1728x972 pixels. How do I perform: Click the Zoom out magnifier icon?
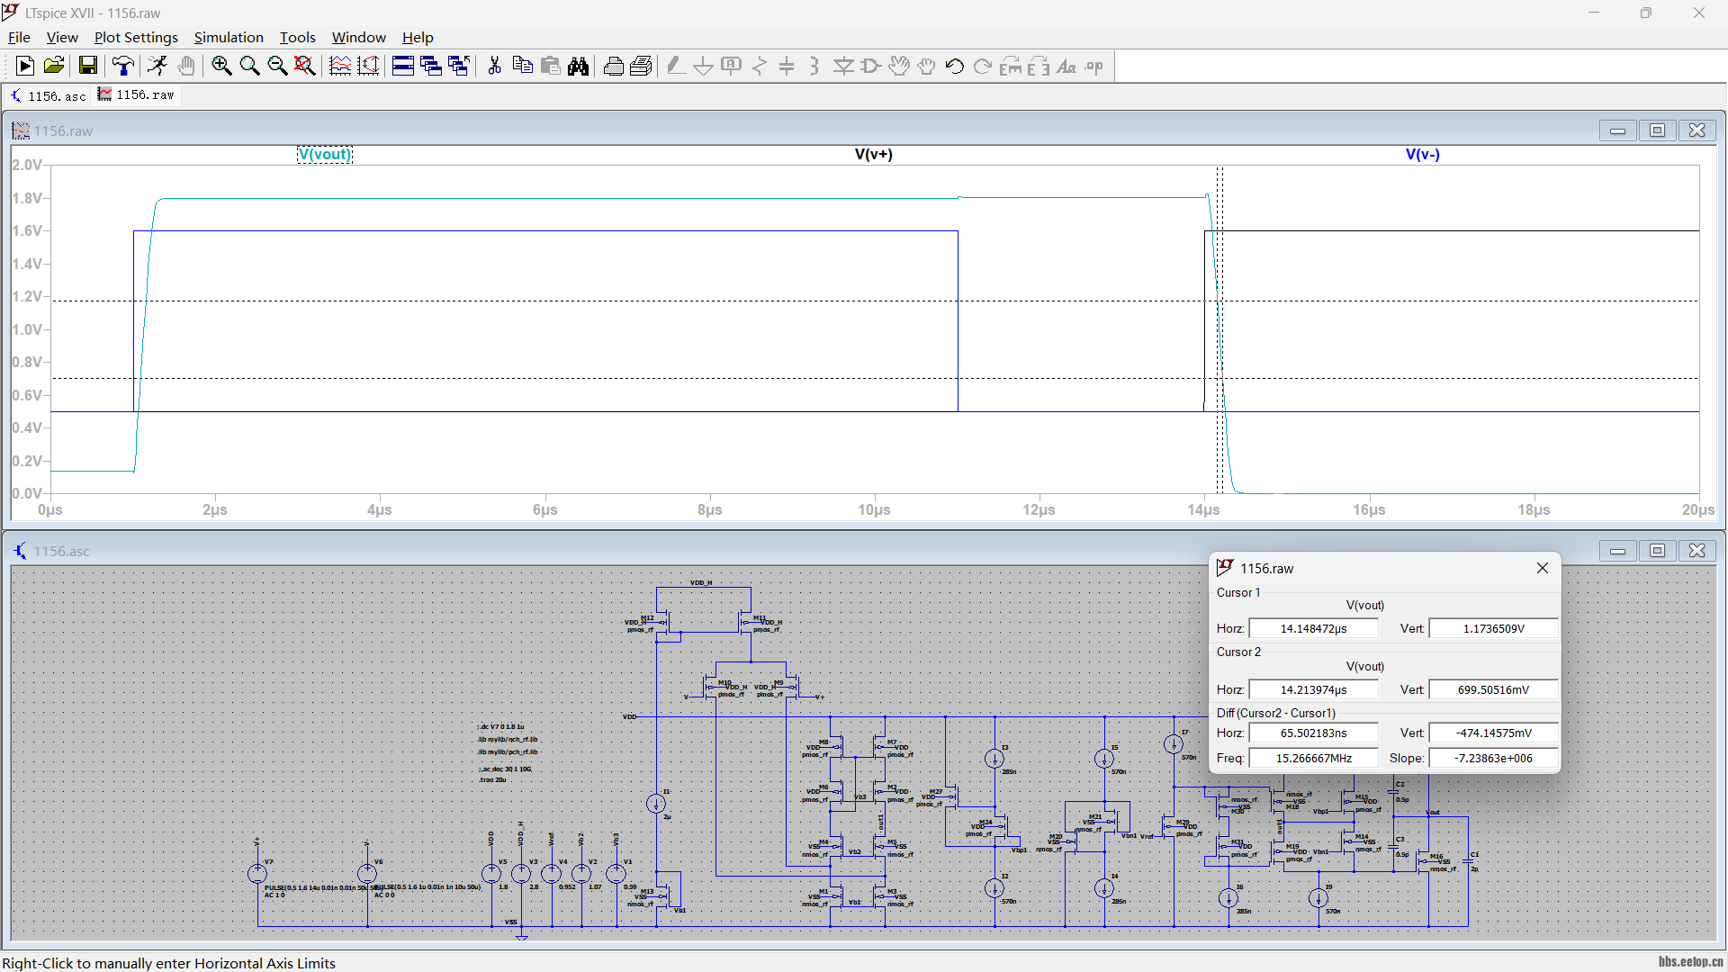pyautogui.click(x=277, y=66)
